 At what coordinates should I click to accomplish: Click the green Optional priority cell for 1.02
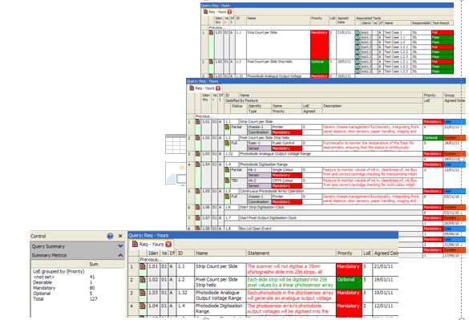[x=349, y=282]
